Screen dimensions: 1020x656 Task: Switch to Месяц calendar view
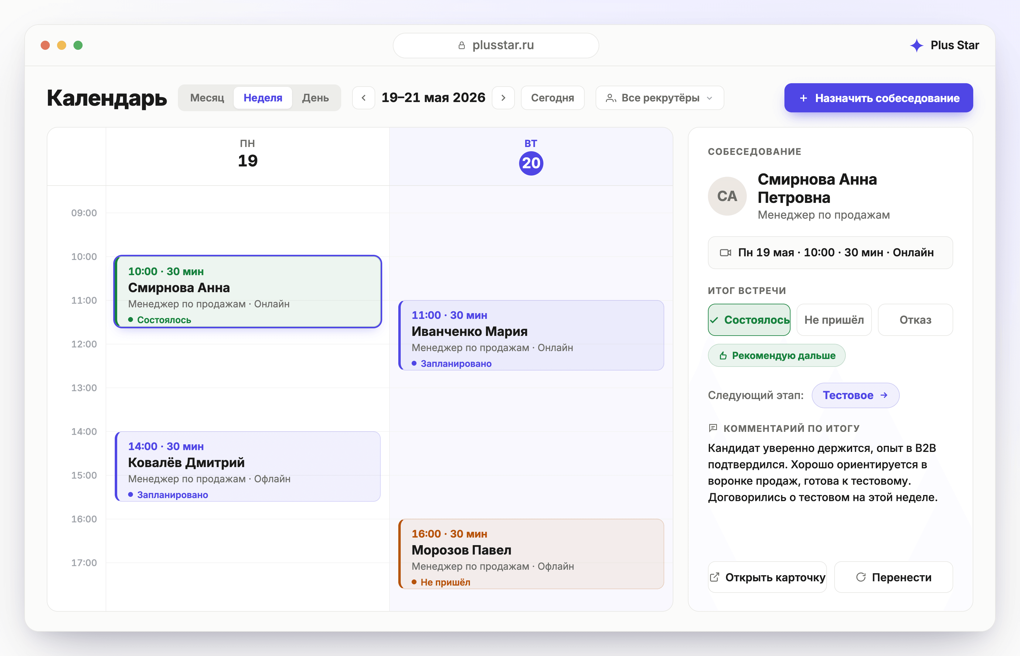[x=207, y=98]
